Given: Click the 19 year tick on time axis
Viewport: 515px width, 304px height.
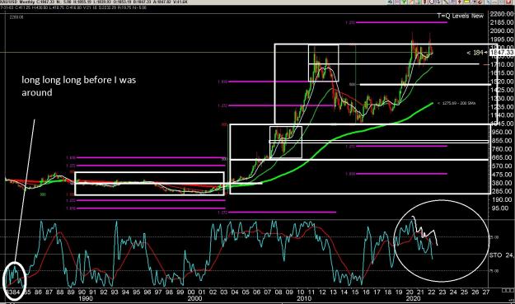Looking at the screenshot, I should [x=399, y=292].
